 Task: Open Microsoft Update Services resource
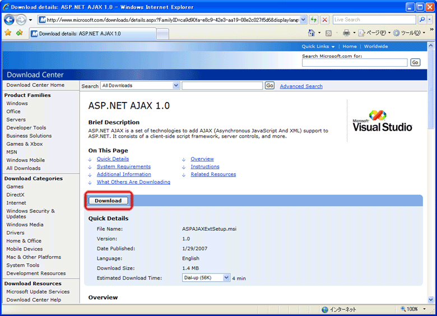[38, 292]
